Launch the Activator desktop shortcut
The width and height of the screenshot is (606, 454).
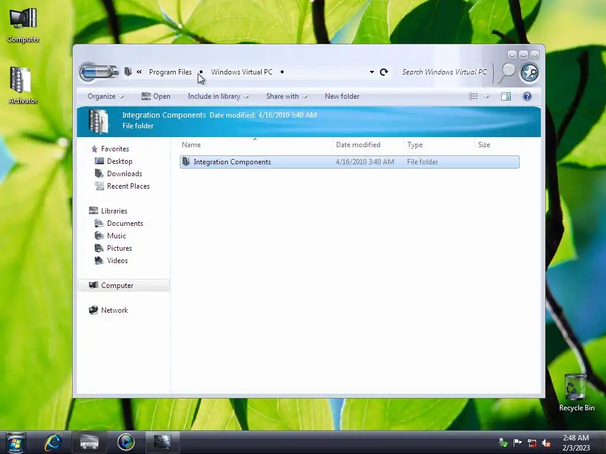pos(23,85)
